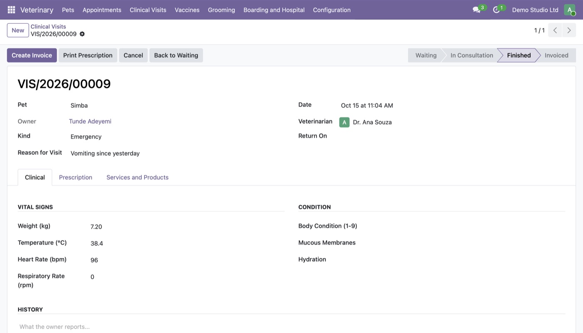The width and height of the screenshot is (583, 333).
Task: Open Boarding and Hospital menu
Action: 274,10
